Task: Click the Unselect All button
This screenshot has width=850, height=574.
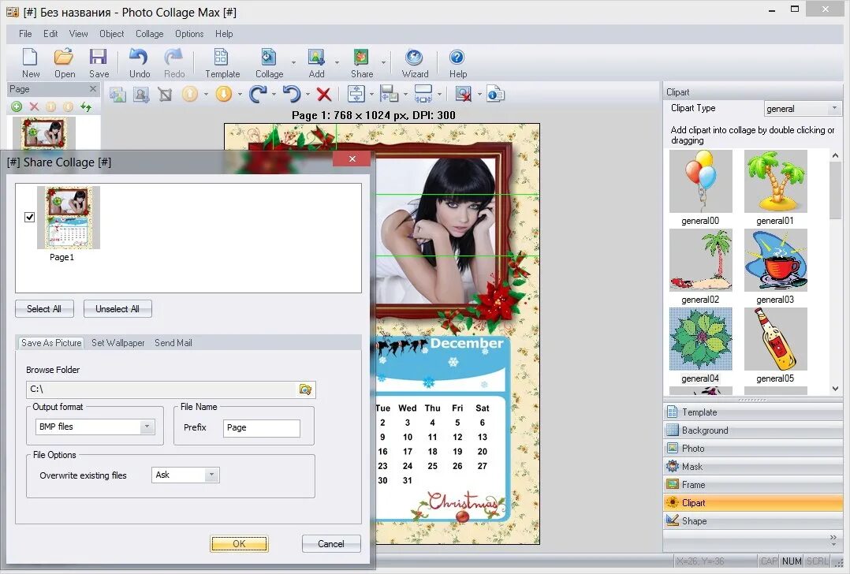Action: coord(117,309)
